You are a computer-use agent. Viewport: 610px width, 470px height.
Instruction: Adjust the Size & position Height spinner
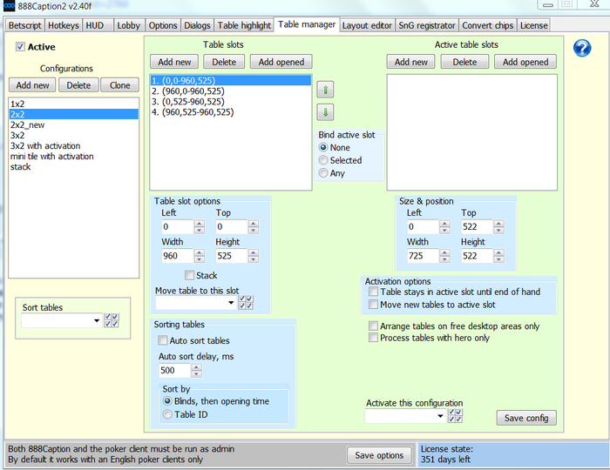pos(499,256)
